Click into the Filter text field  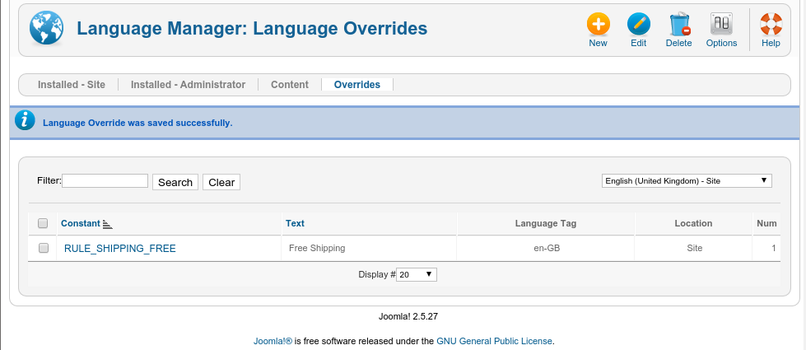coord(105,181)
